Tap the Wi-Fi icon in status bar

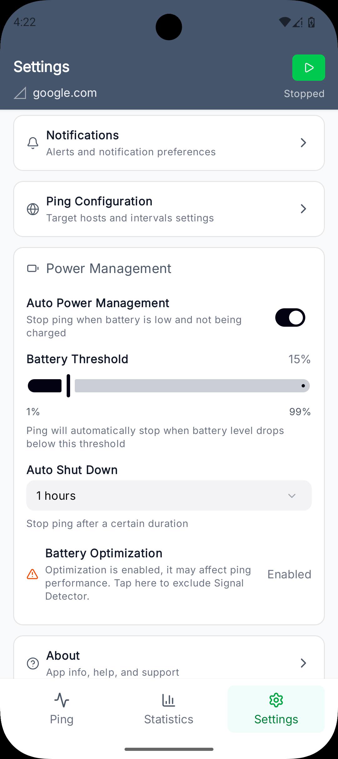point(284,22)
